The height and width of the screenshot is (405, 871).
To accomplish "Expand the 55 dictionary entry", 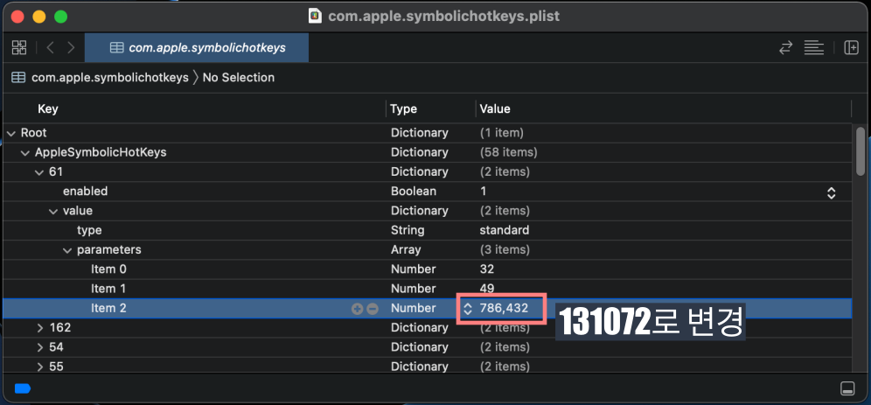I will [39, 367].
